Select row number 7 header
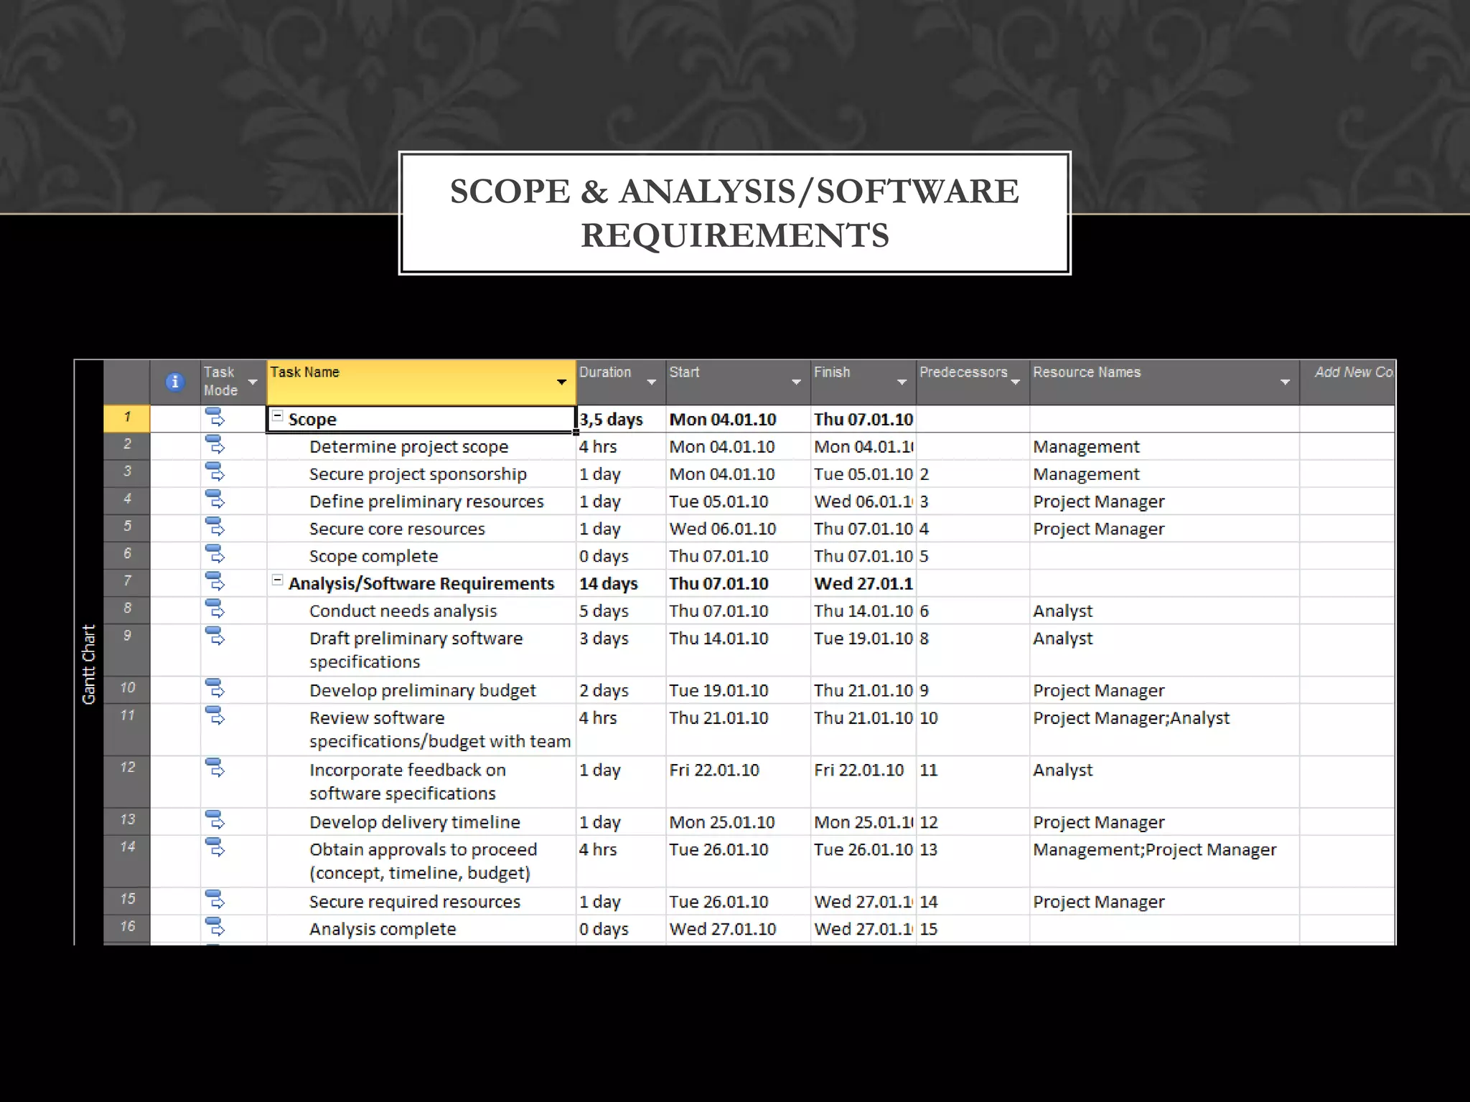This screenshot has height=1102, width=1470. pyautogui.click(x=127, y=583)
